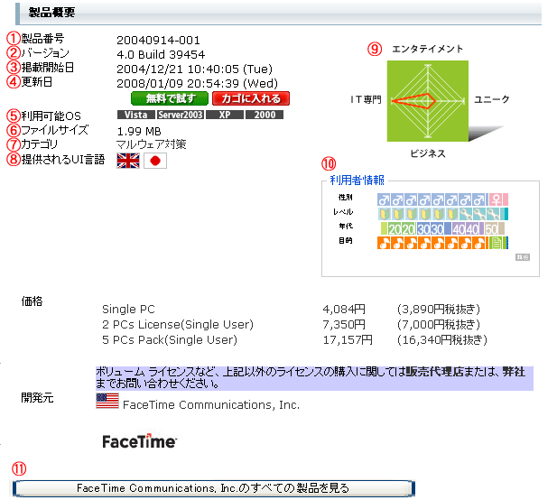Click the green radar chart
Screen dimensions: 557x500
coord(428,101)
